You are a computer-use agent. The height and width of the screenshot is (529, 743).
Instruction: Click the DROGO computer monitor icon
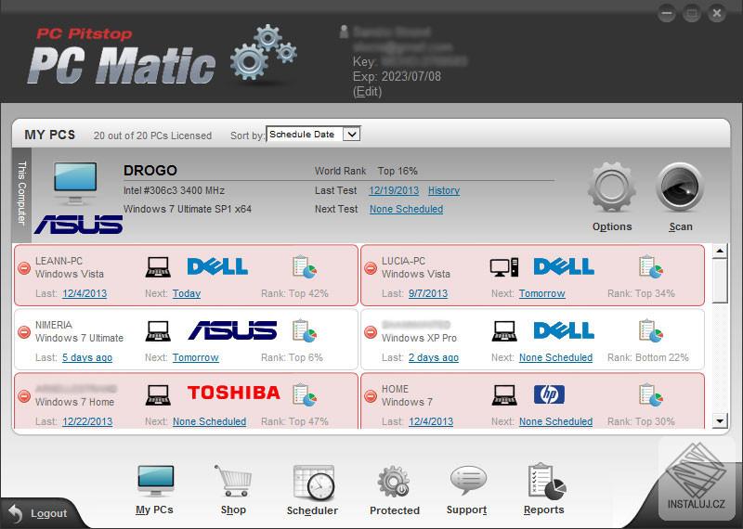coord(75,183)
